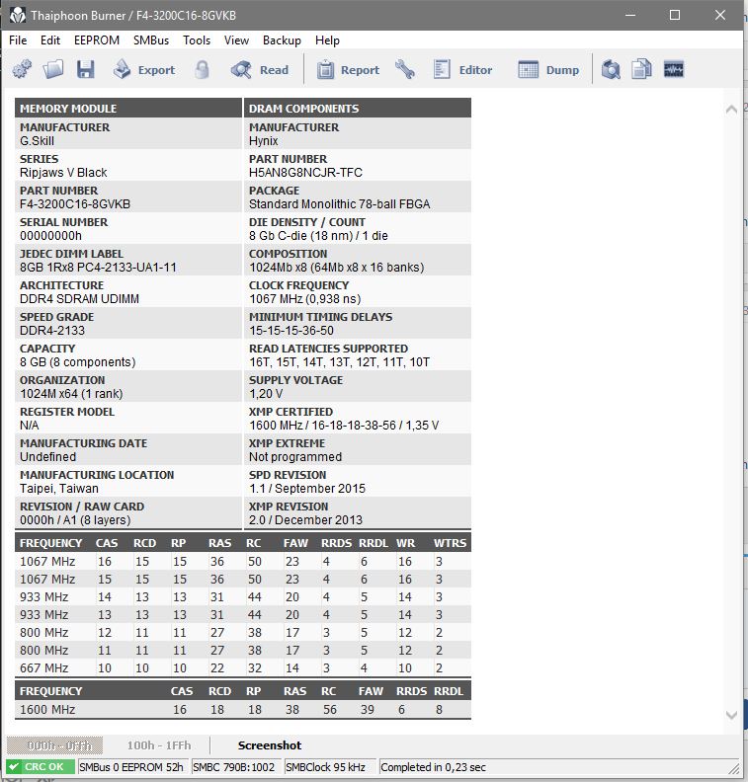748x782 pixels.
Task: Click the JEDEC label 8GB 1Rx8 PC4-2133-UA1-11
Action: tap(98, 268)
